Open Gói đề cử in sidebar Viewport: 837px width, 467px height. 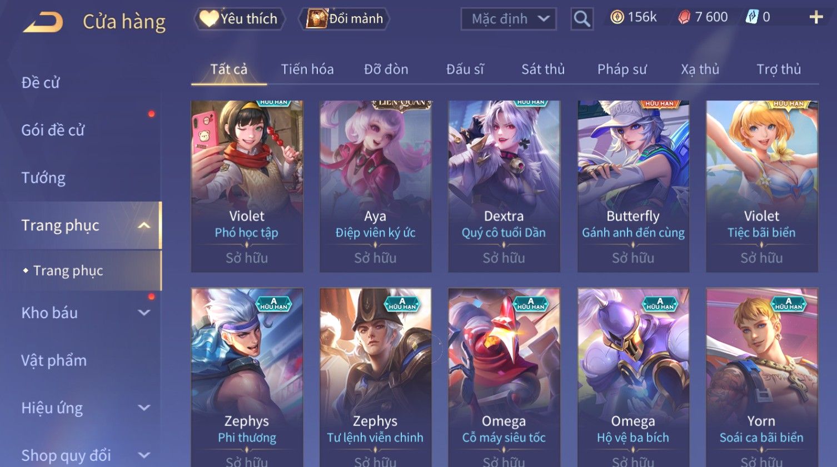[x=53, y=130]
